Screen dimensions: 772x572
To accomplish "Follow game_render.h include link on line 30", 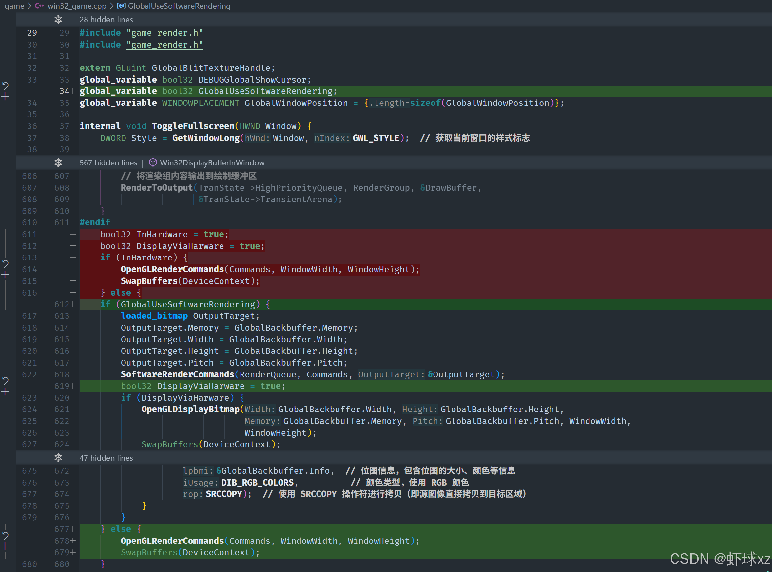I will pos(164,45).
